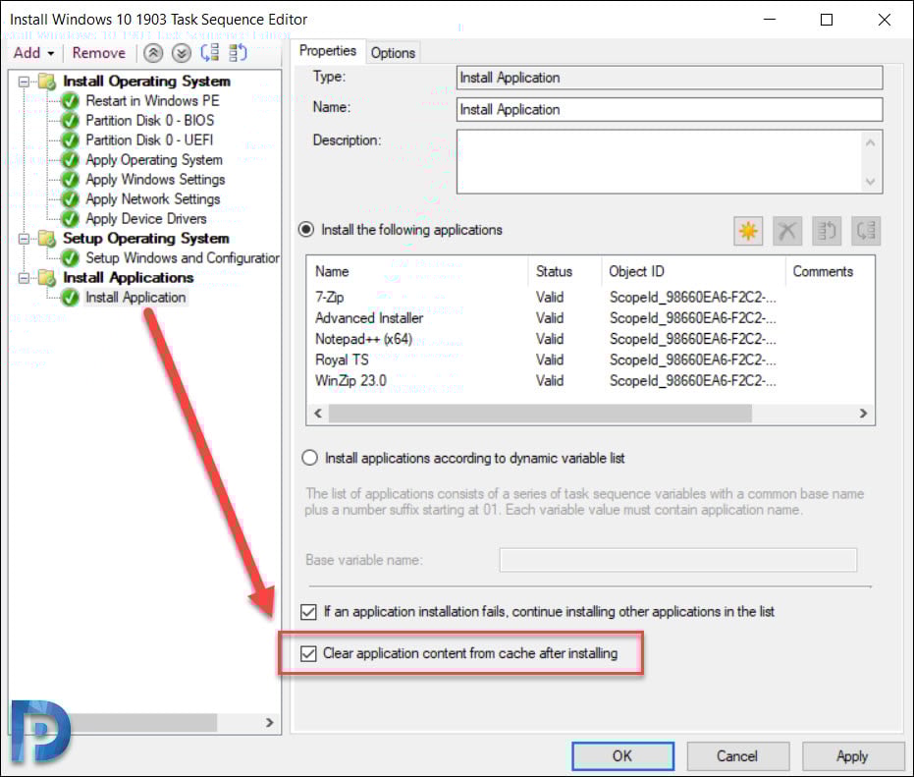Click the first reorder icon next to the X icon
Image resolution: width=914 pixels, height=777 pixels.
click(827, 231)
